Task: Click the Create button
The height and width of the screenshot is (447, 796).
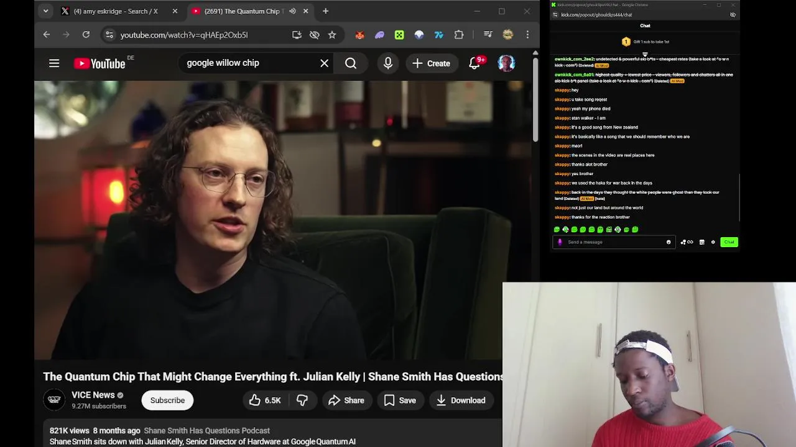Action: 431,63
